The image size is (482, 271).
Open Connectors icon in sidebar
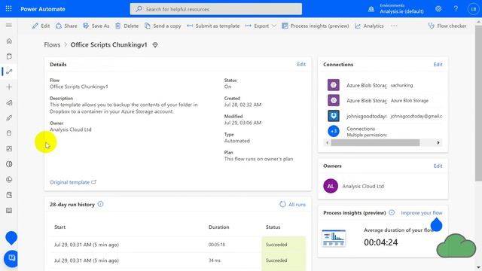click(9, 118)
